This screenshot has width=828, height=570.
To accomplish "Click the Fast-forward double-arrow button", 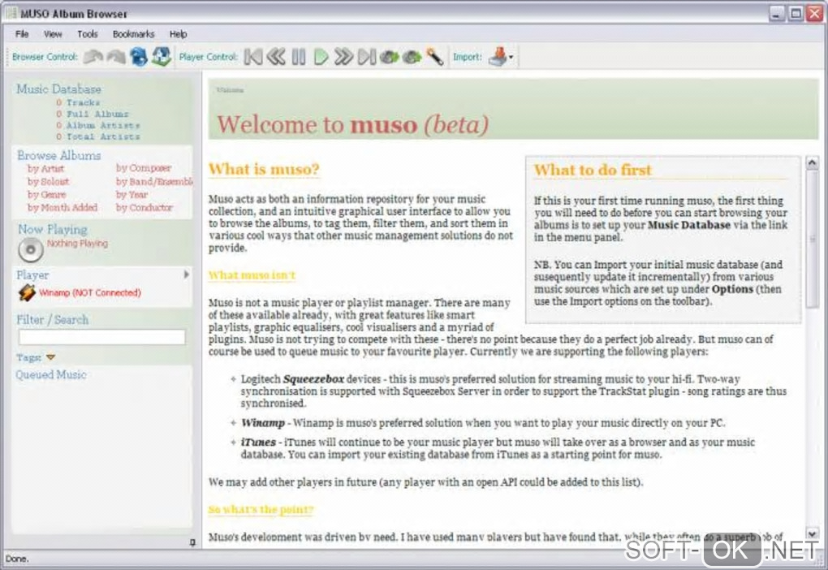I will click(x=343, y=57).
